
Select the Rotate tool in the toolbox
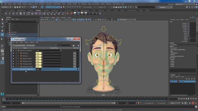(x=2, y=35)
